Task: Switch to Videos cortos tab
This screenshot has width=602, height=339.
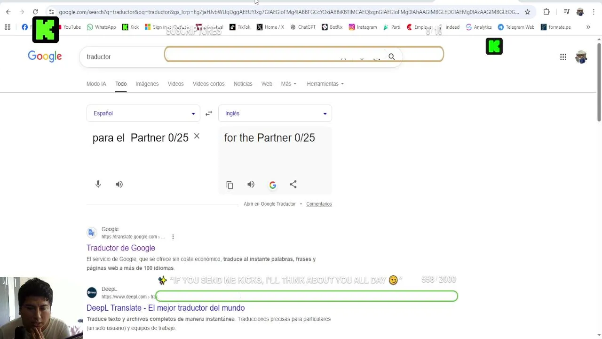Action: [208, 84]
